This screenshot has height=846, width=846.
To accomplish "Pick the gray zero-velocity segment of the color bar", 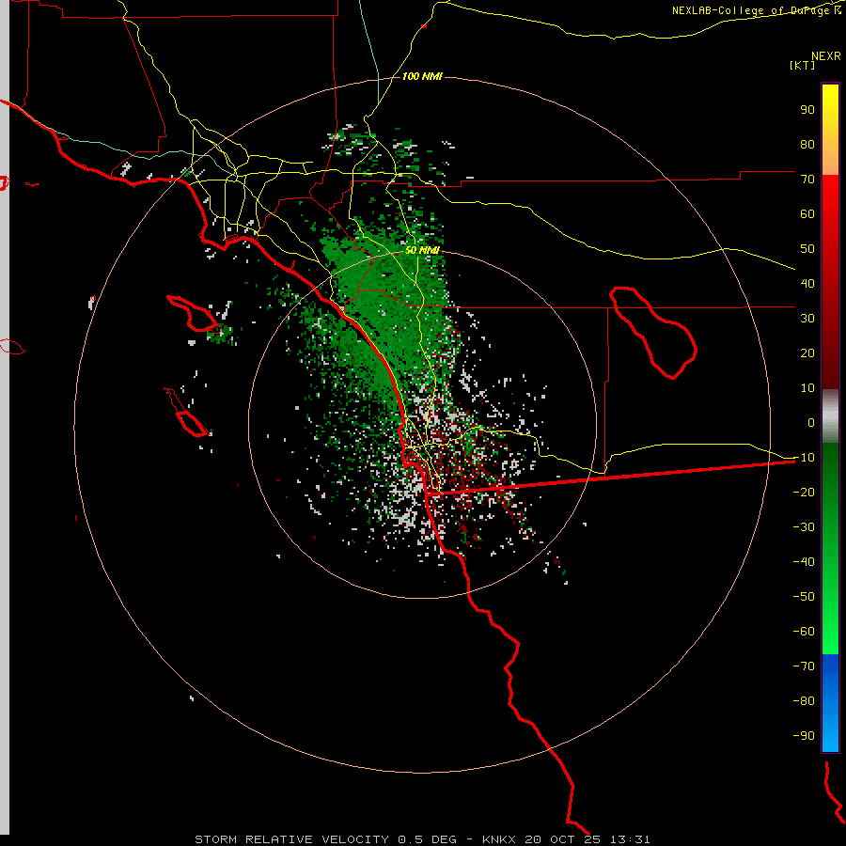I will (x=830, y=416).
